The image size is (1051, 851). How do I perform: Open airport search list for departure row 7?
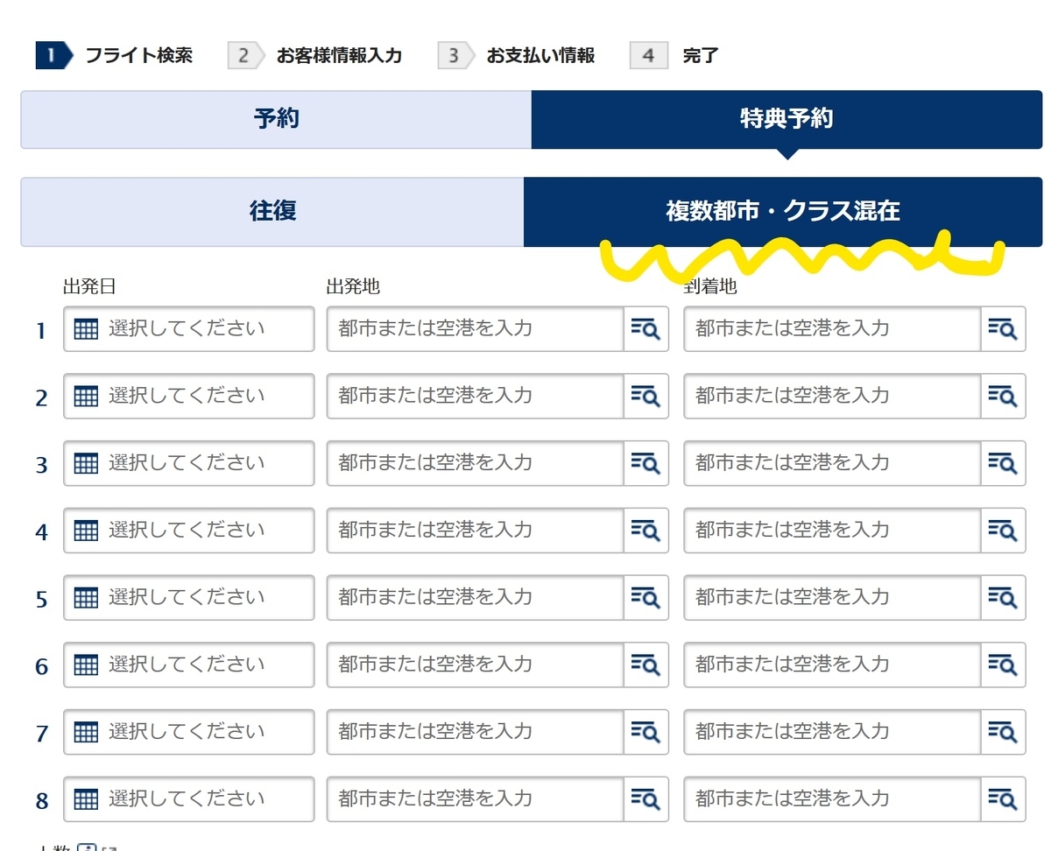click(x=645, y=731)
